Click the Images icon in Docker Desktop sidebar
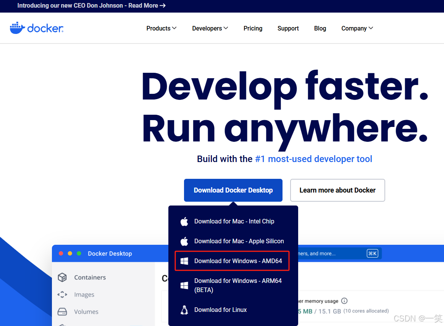 click(62, 295)
